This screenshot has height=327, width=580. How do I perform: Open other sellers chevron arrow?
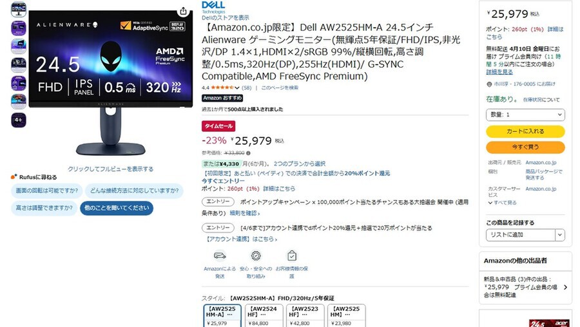click(565, 287)
